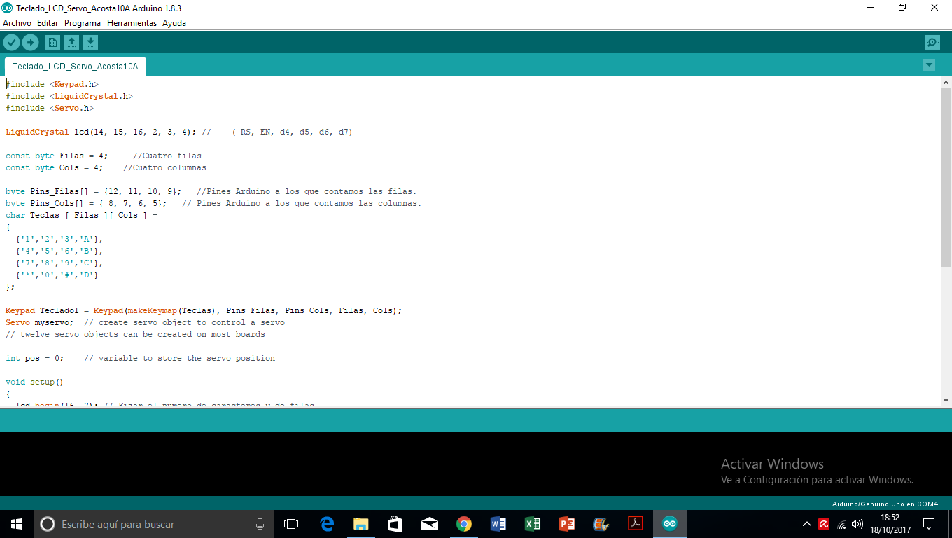Click the search box microphone icon
Viewport: 952px width, 538px height.
(x=260, y=524)
